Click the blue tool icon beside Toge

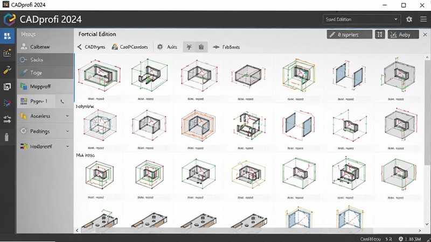tap(24, 73)
